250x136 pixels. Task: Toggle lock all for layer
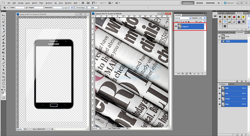pos(189,21)
